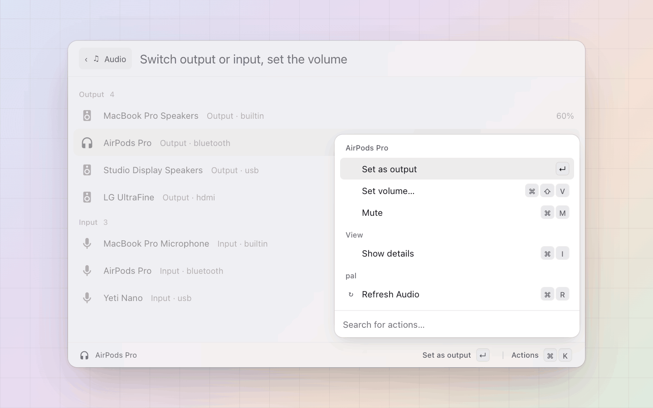This screenshot has height=408, width=653.
Task: Click the 60% volume value for MacBook Pro Speakers
Action: coord(565,116)
